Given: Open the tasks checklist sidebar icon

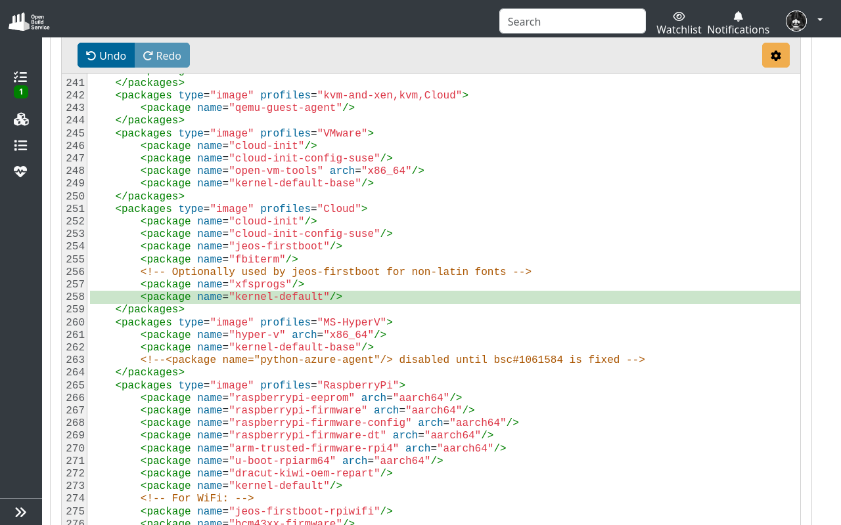Looking at the screenshot, I should tap(20, 77).
